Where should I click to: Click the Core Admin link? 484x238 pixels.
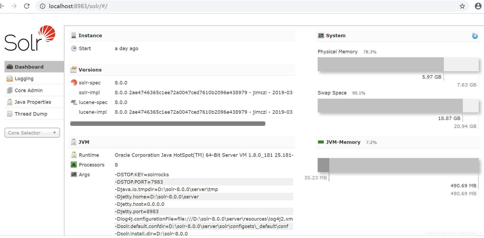coord(29,90)
